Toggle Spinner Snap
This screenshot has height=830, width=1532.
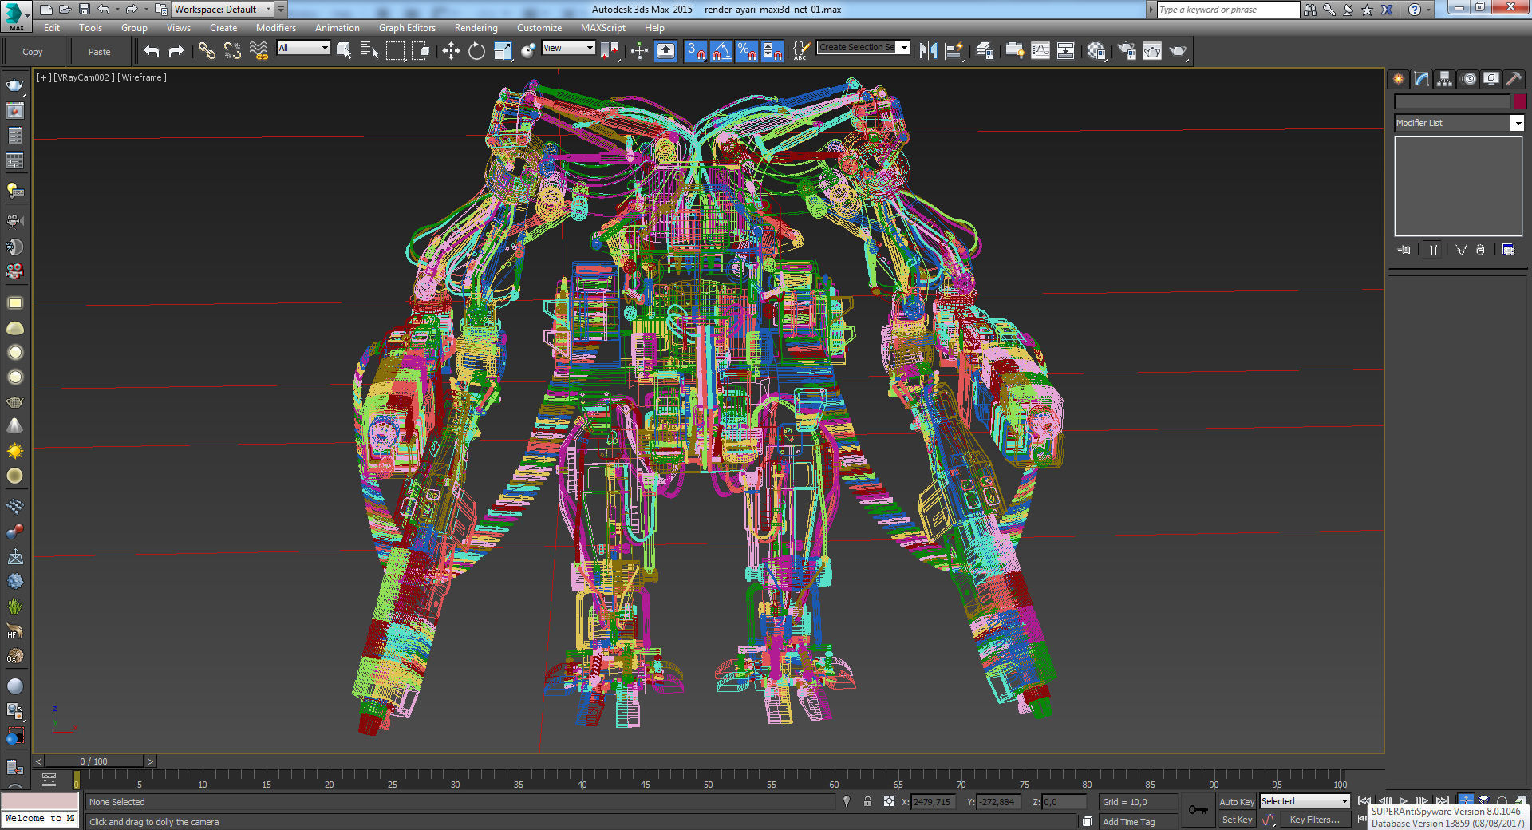772,51
